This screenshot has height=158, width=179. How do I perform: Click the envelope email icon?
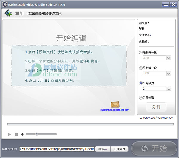pos(115,104)
